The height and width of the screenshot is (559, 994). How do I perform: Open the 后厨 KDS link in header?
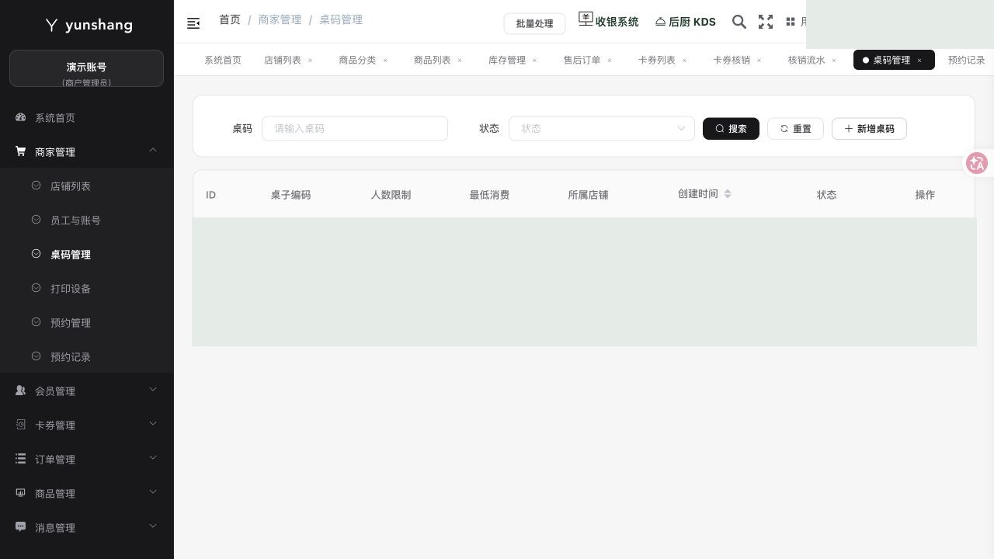click(685, 22)
